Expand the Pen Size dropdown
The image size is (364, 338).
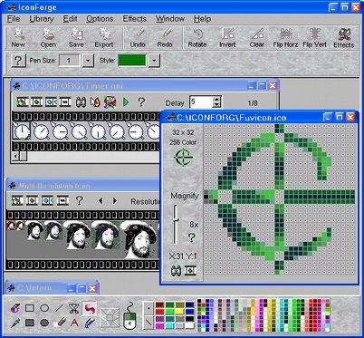88,61
